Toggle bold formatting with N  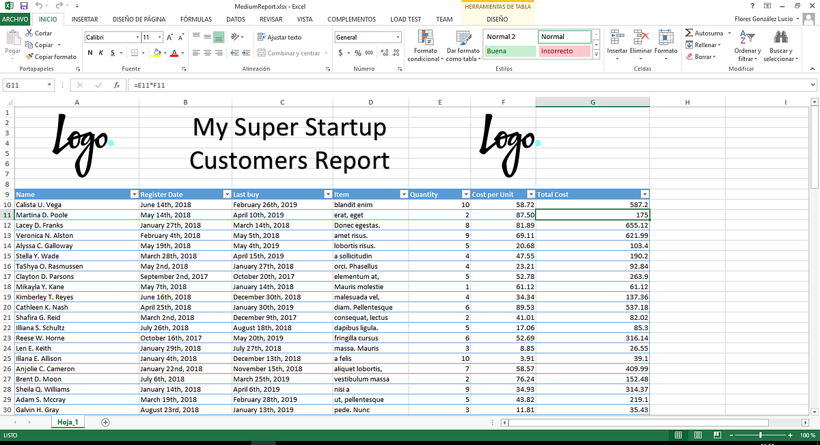[x=89, y=52]
